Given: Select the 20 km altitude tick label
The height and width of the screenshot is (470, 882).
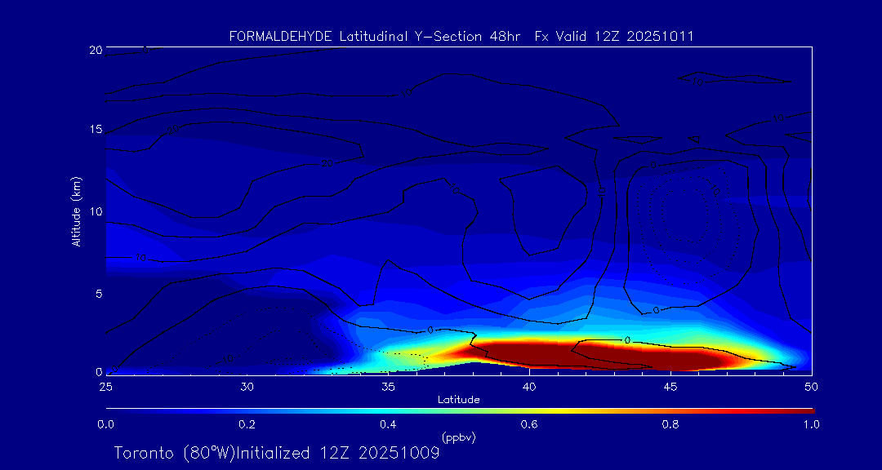Looking at the screenshot, I should [95, 50].
